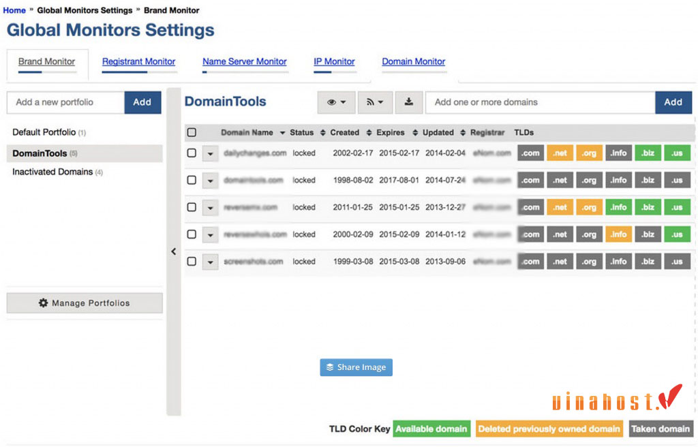698x447 pixels.
Task: Click orange .info badge in 2000-02-09 row
Action: pos(619,234)
